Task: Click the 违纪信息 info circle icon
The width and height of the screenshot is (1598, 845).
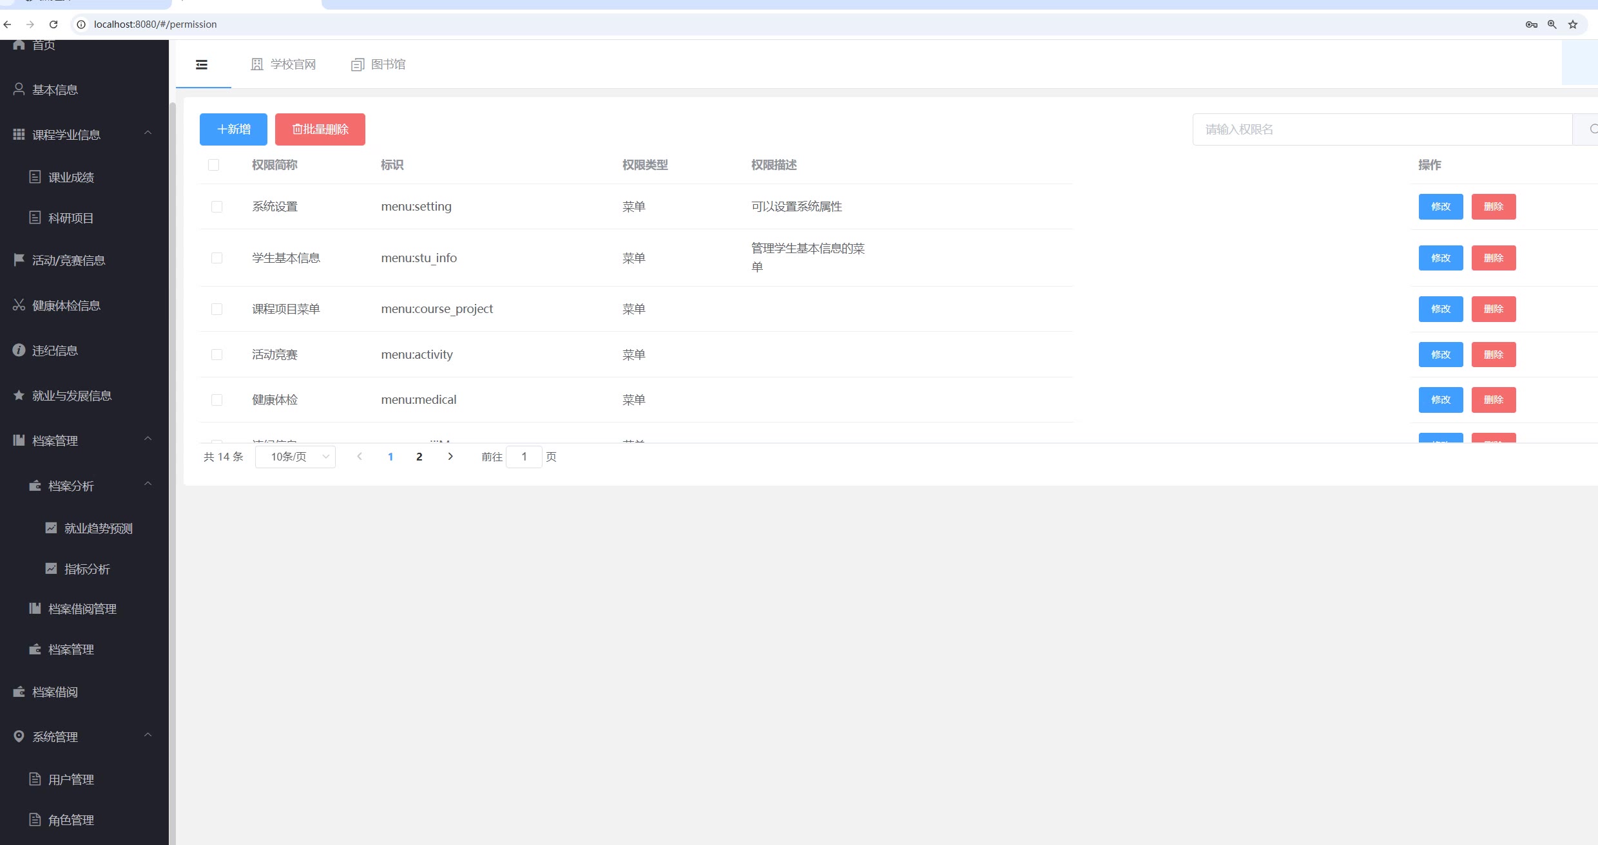Action: [19, 350]
